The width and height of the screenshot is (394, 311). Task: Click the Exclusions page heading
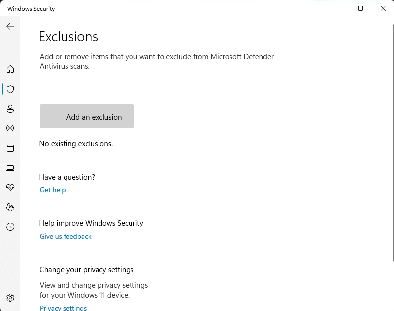pyautogui.click(x=68, y=37)
